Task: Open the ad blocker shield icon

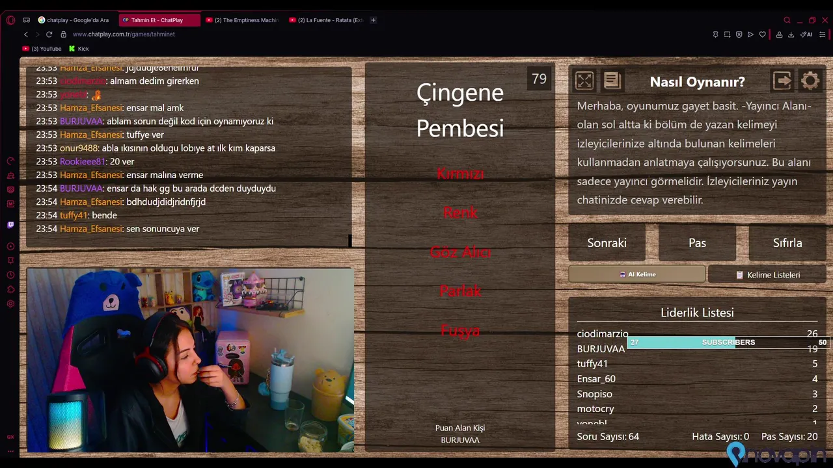Action: [x=739, y=34]
